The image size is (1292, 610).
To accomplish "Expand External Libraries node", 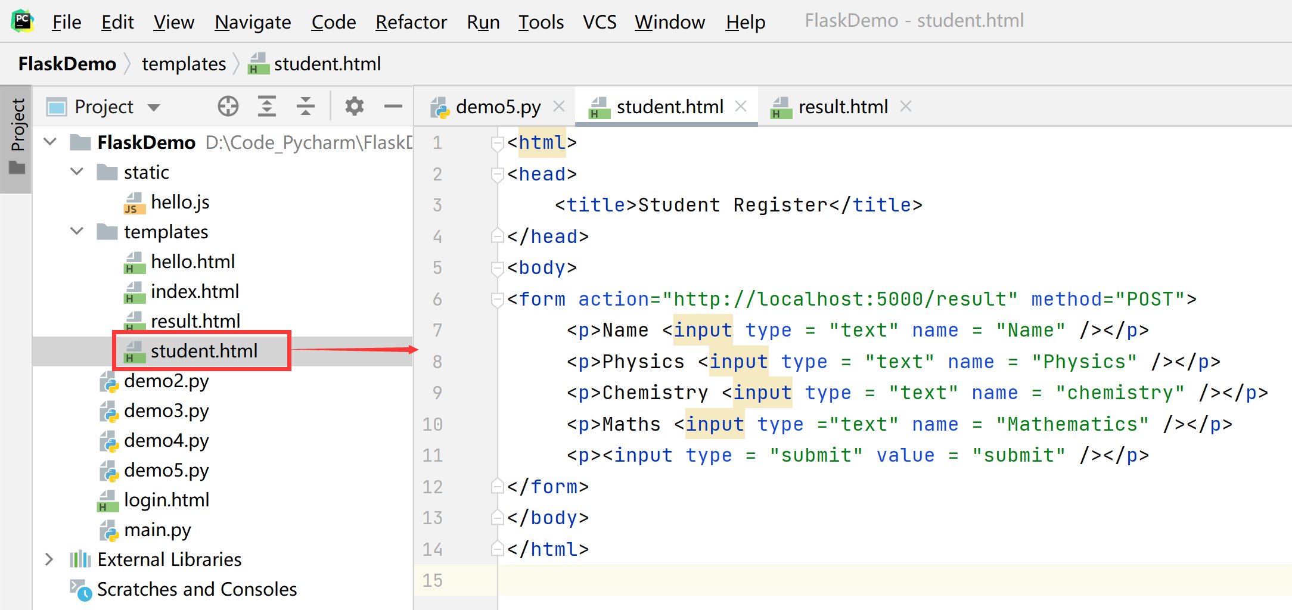I will 49,559.
